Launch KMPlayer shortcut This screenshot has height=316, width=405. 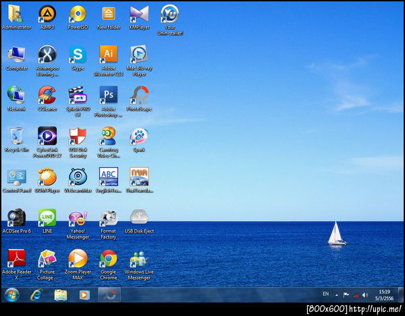click(139, 14)
